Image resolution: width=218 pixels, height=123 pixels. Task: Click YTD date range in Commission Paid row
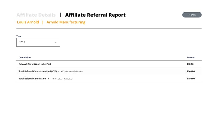(x=72, y=72)
